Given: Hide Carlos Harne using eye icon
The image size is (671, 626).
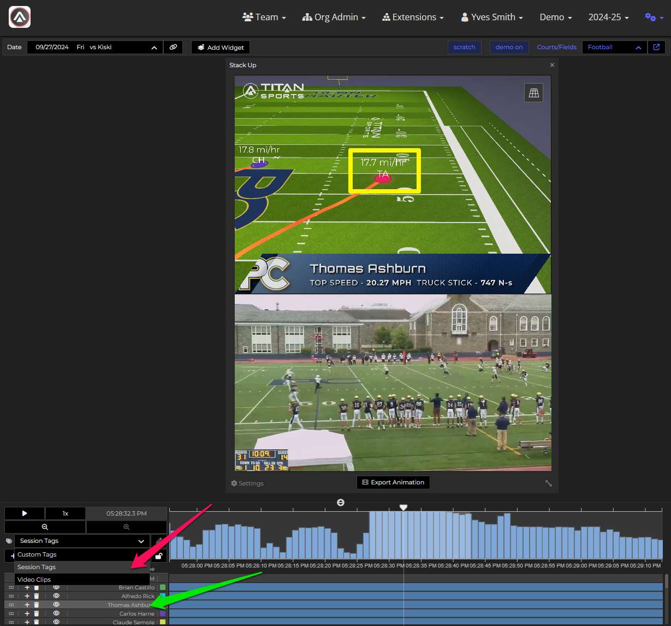Looking at the screenshot, I should 56,613.
